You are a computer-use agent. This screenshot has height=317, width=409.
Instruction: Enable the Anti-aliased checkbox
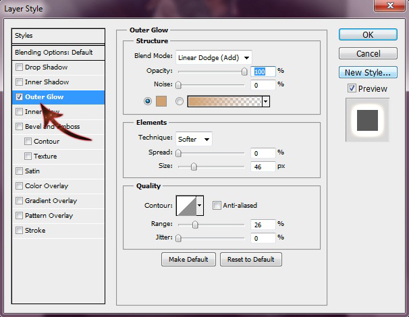click(x=217, y=205)
